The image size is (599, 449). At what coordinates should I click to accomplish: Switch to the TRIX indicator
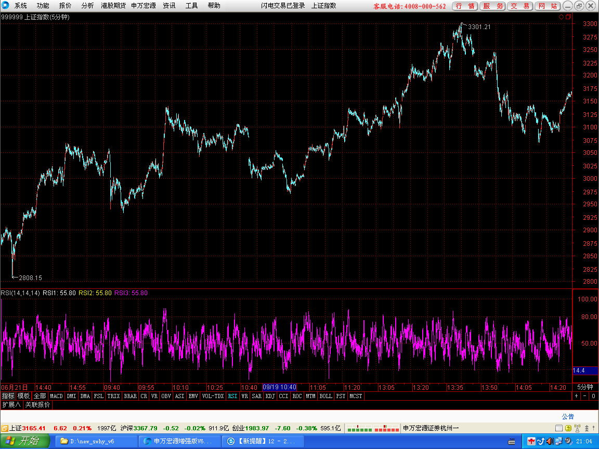113,396
